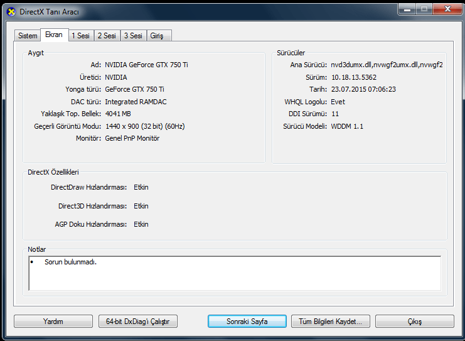Switch to the Sistem tab
Image resolution: width=465 pixels, height=341 pixels.
click(28, 36)
